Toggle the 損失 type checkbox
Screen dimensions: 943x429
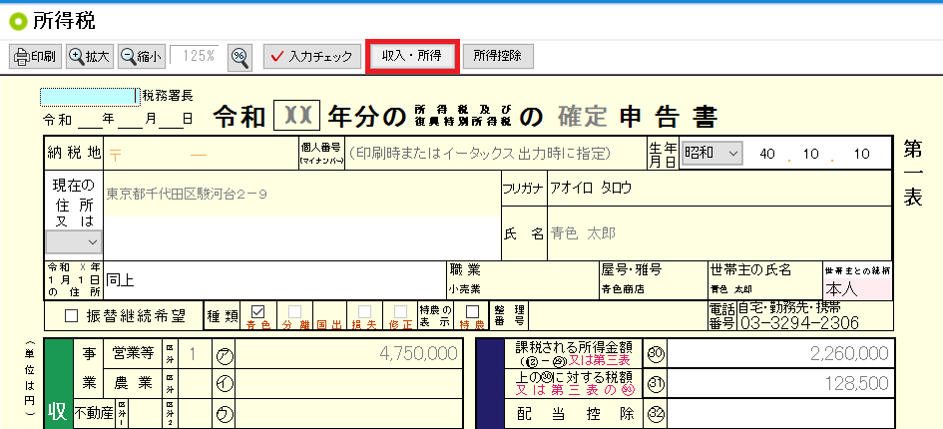tap(364, 311)
